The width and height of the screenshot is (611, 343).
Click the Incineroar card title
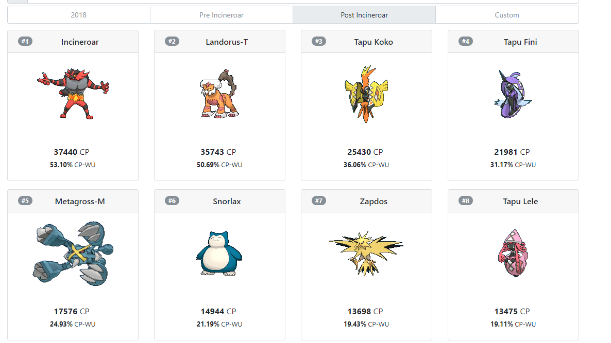pyautogui.click(x=80, y=42)
